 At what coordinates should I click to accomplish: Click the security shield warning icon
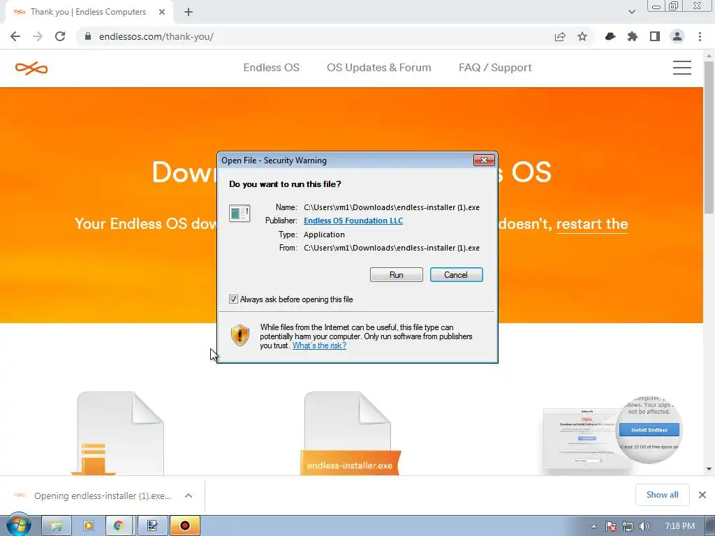coord(240,335)
